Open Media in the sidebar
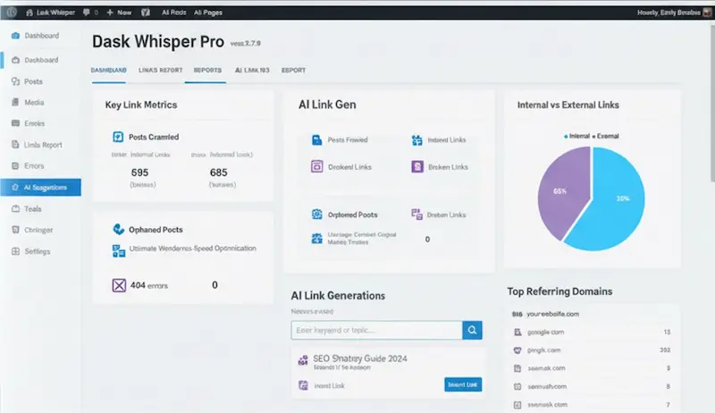The image size is (715, 413). (34, 103)
